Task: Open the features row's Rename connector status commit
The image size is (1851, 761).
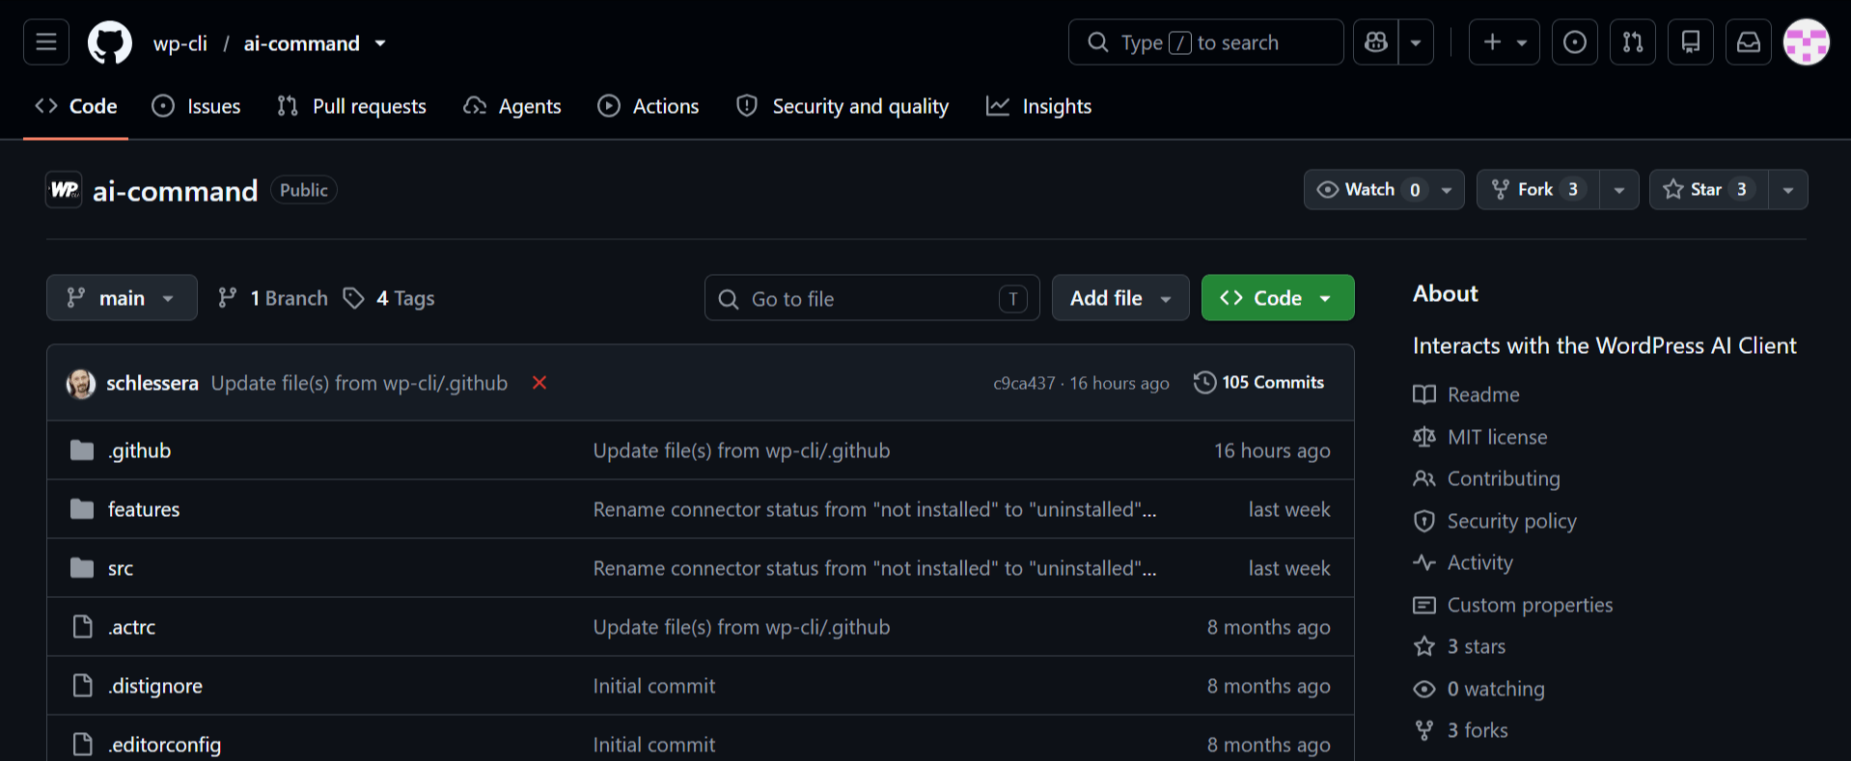Action: (875, 509)
